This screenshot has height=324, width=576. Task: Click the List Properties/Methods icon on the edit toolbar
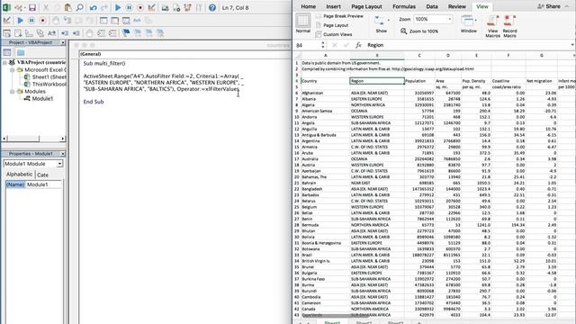pos(7,33)
